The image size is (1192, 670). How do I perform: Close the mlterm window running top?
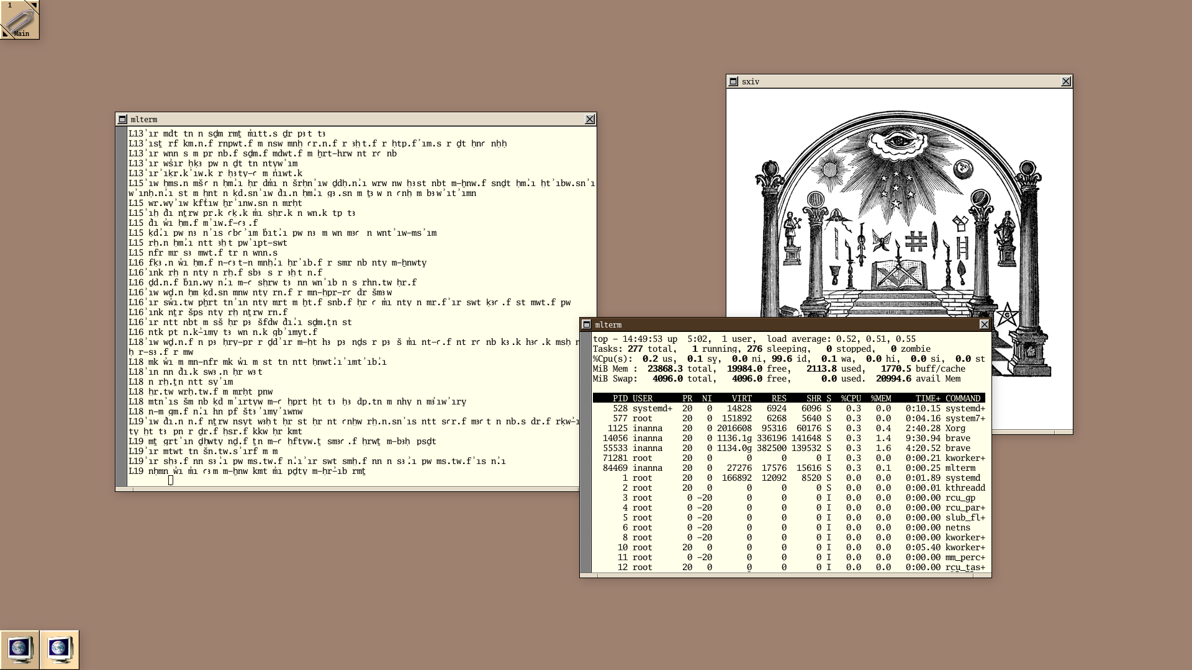click(x=984, y=324)
